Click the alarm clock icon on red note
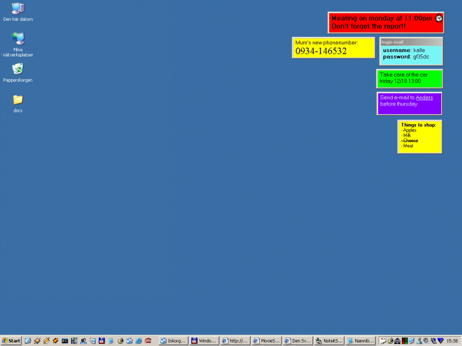Screen dimensions: 462x346 (439, 18)
